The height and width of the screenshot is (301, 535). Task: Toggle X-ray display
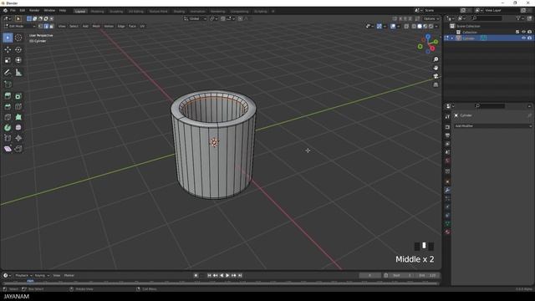pyautogui.click(x=406, y=26)
